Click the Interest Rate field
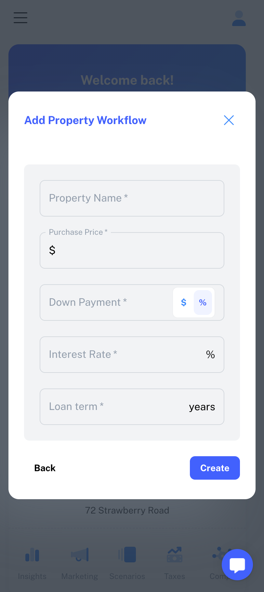 [124, 355]
